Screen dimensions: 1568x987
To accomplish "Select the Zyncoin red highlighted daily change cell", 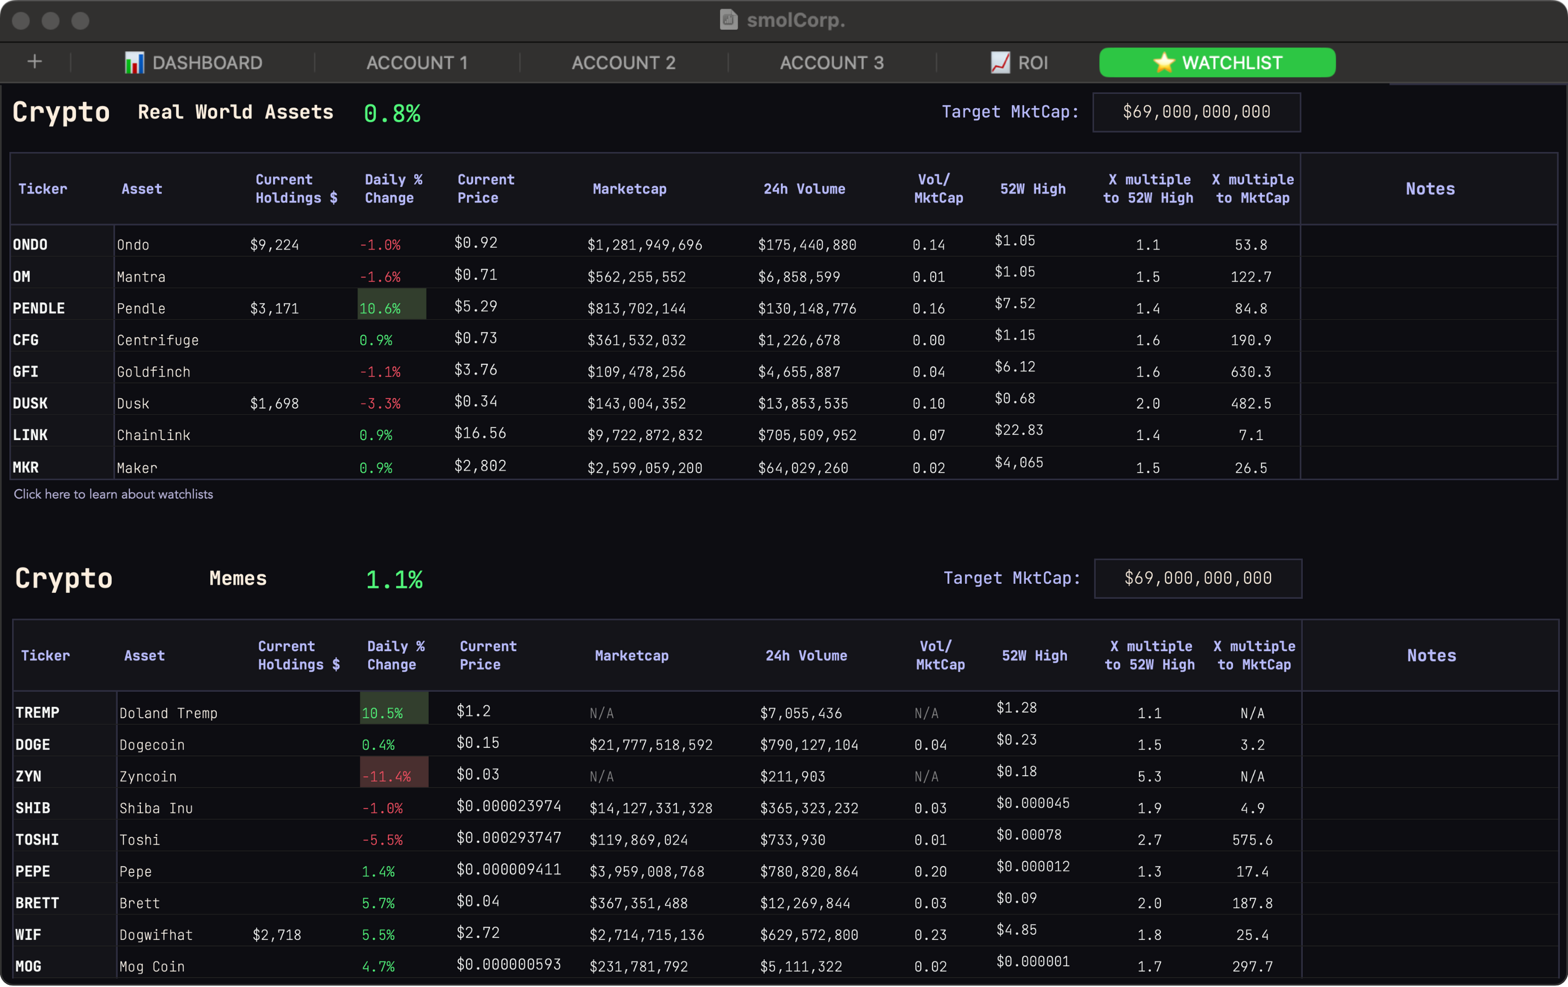I will point(394,772).
